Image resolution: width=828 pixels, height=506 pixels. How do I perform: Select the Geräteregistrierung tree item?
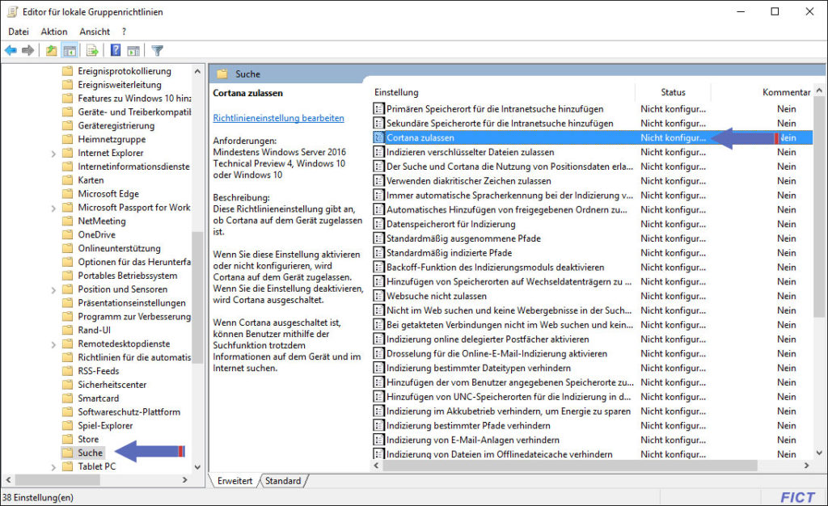[x=116, y=125]
